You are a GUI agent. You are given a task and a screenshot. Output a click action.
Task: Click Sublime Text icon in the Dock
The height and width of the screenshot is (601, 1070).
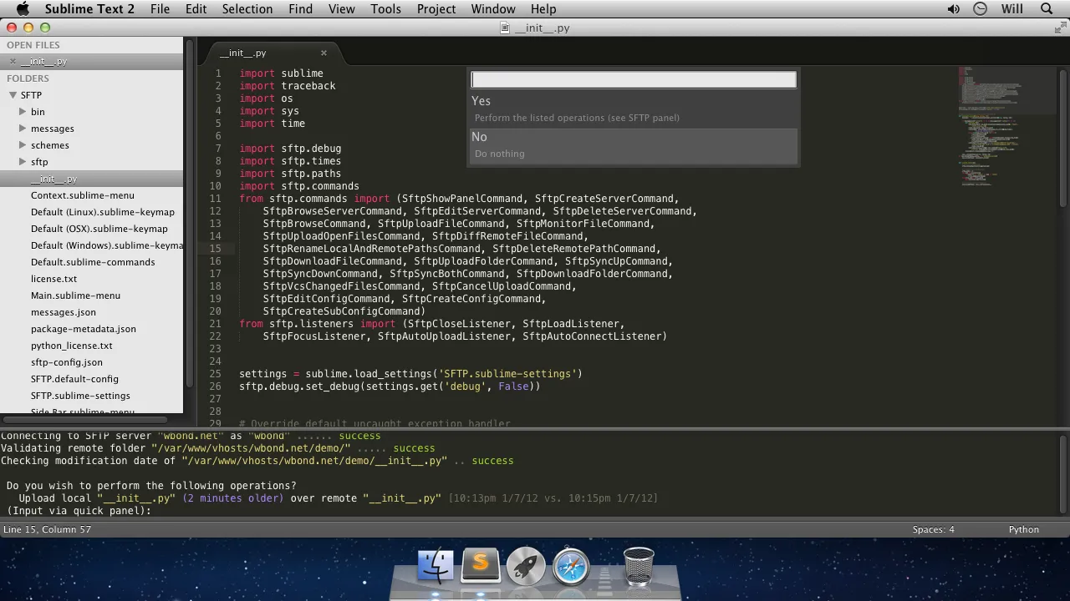pyautogui.click(x=481, y=567)
